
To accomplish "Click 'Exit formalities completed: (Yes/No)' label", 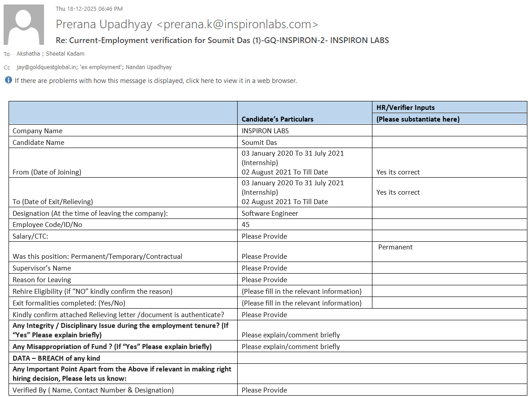I will point(69,303).
